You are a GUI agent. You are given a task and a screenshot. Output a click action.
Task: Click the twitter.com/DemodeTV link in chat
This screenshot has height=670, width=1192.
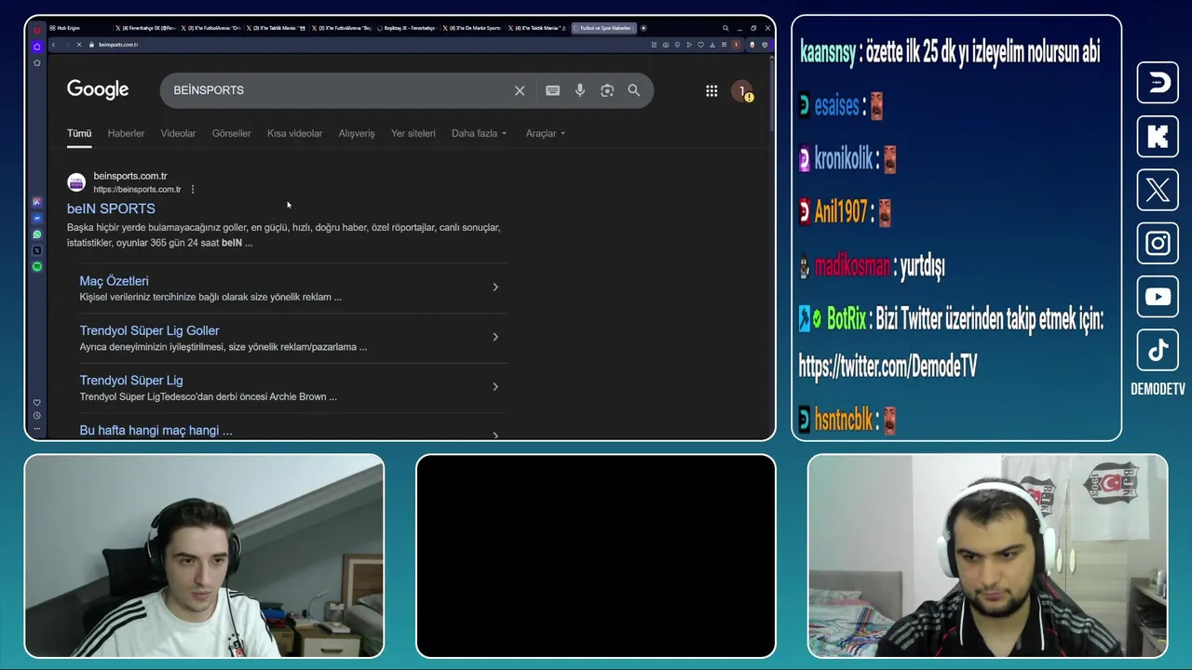tap(887, 367)
